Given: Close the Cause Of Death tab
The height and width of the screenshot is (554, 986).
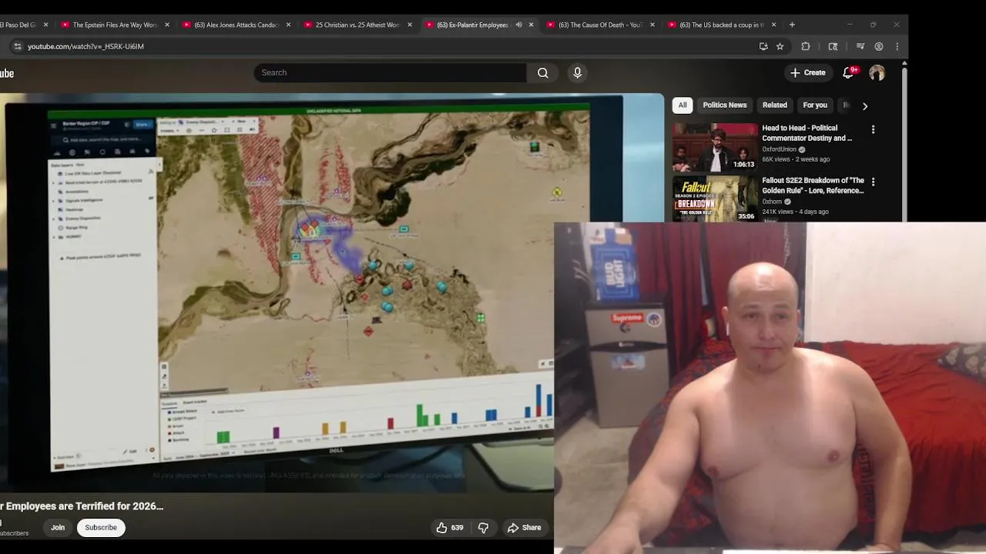Looking at the screenshot, I should point(652,25).
